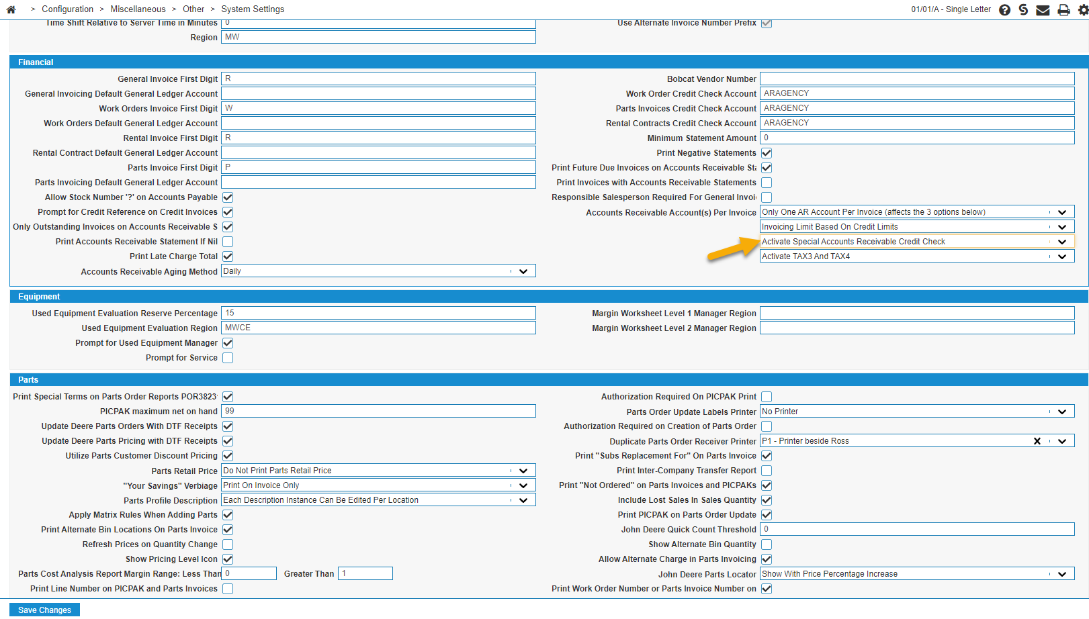Viewport: 1089px width, 619px height.
Task: Toggle Allow Stock Number '?' on Accounts Payable
Action: [228, 197]
